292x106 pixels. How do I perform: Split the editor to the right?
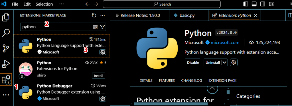pyautogui.click(x=290, y=16)
